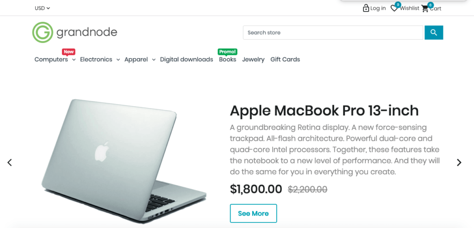Open the USD currency dropdown

coord(42,8)
